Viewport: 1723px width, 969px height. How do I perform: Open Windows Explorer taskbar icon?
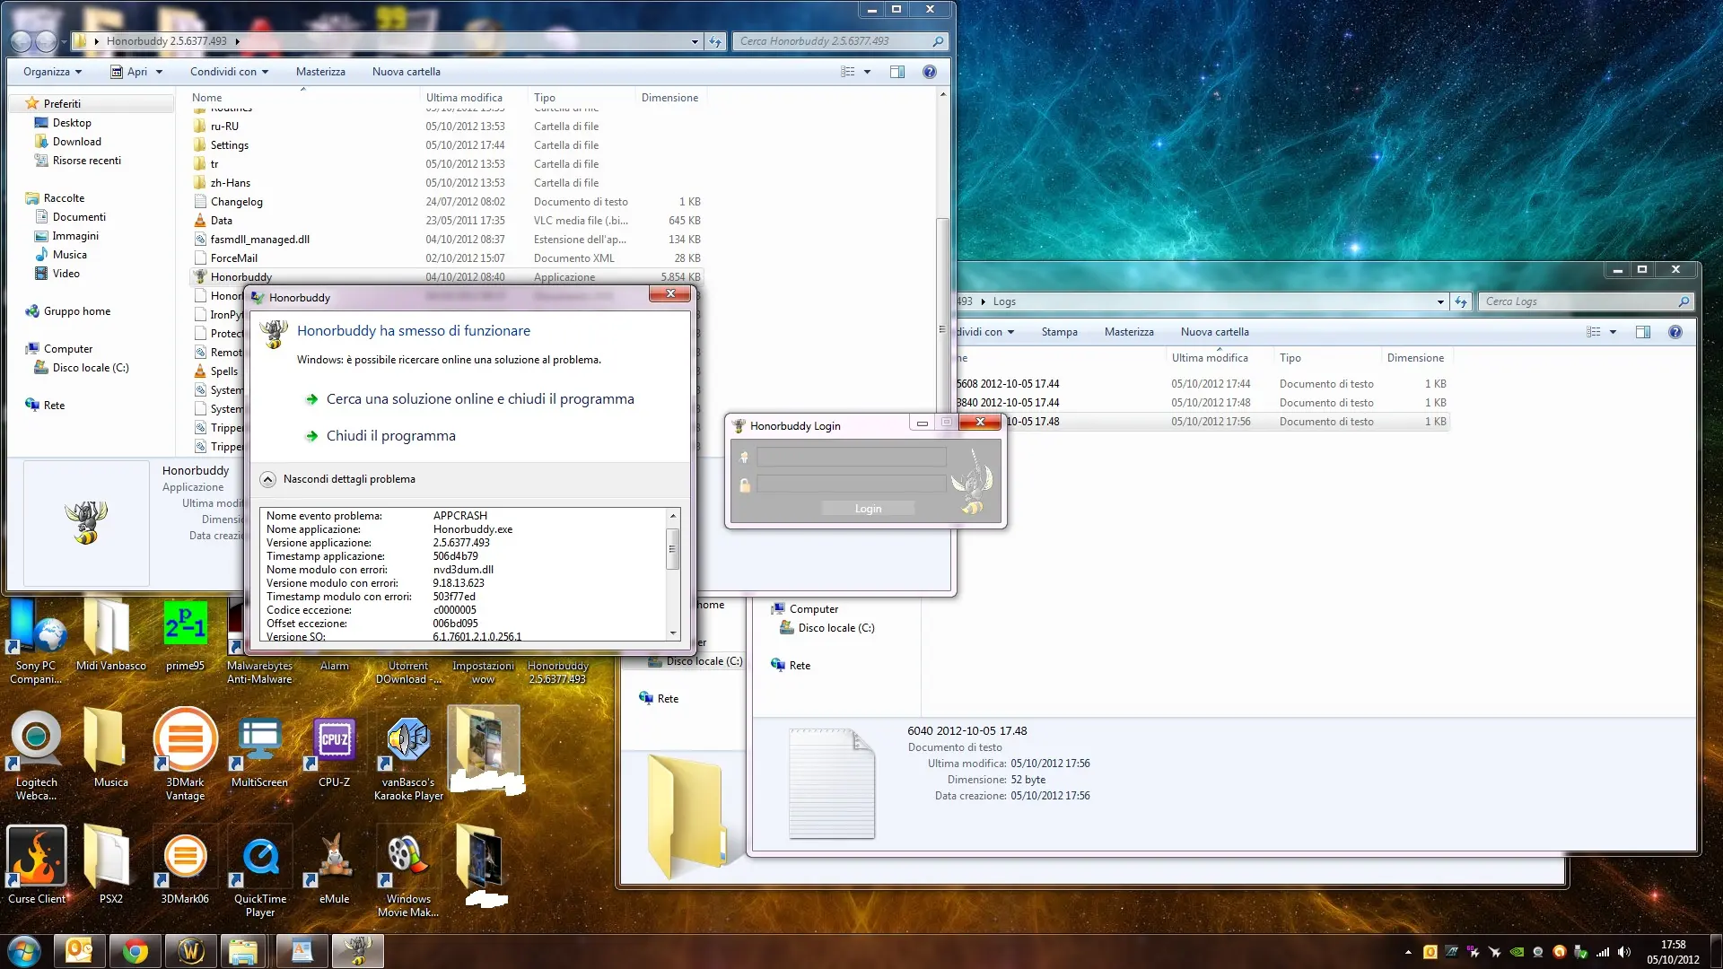point(245,951)
